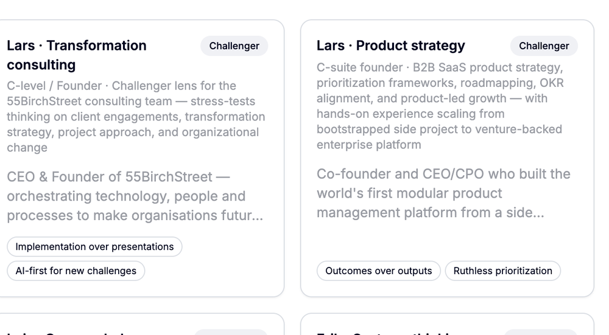
Task: Click the AI-first for new challenges tag
Action: coord(76,271)
